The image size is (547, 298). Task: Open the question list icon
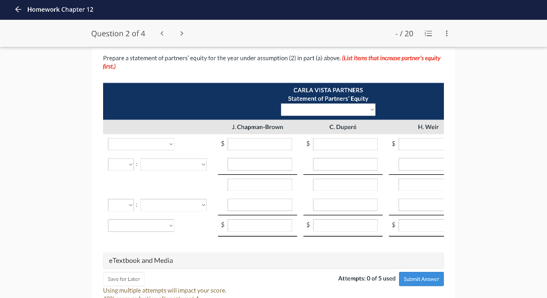pyautogui.click(x=428, y=34)
